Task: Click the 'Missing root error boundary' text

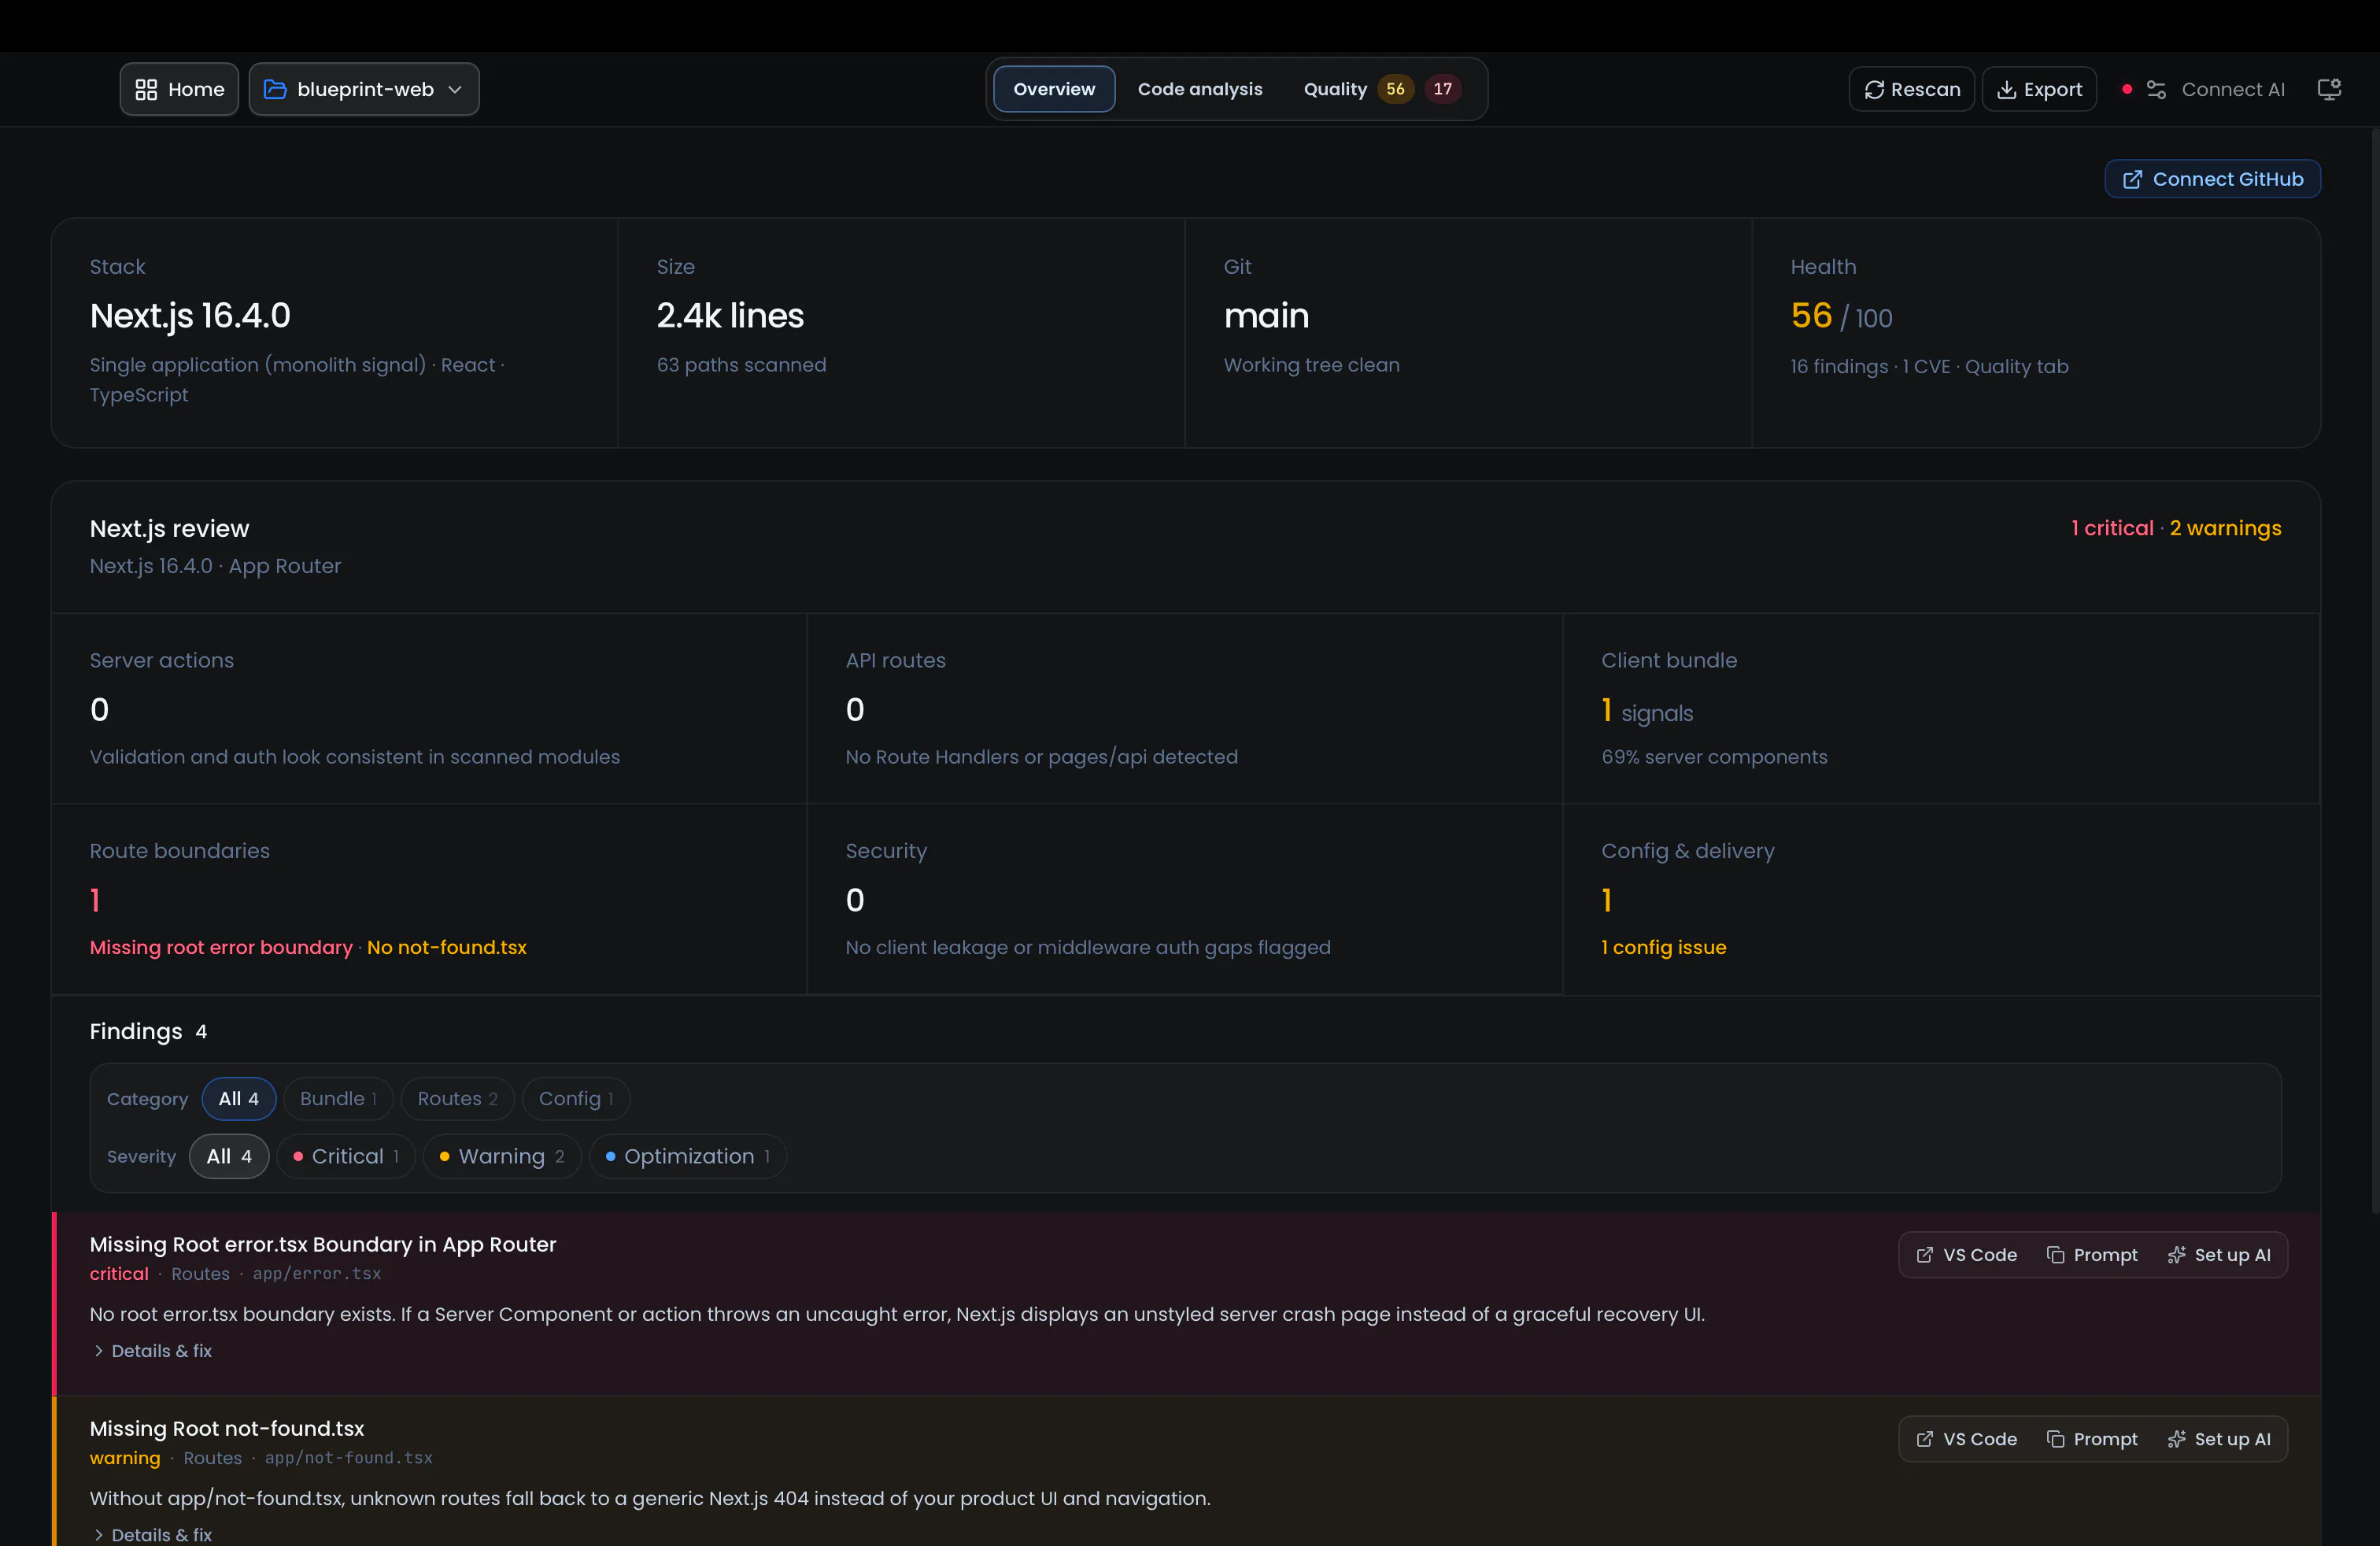Action: [221, 947]
